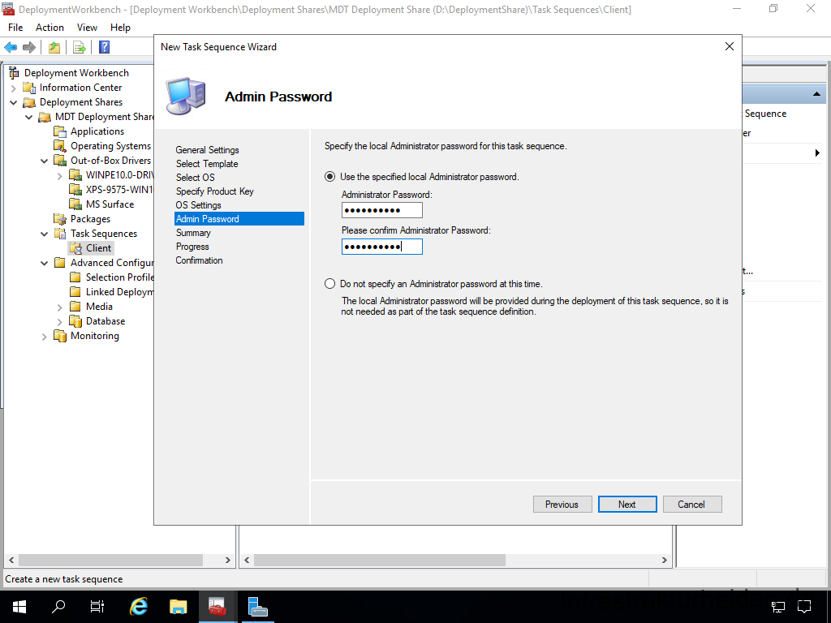831x623 pixels.
Task: Click the Server Manager taskbar icon
Action: coord(257,607)
